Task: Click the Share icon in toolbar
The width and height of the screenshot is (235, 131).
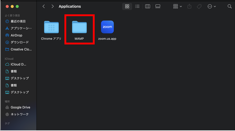Action: tap(190, 7)
